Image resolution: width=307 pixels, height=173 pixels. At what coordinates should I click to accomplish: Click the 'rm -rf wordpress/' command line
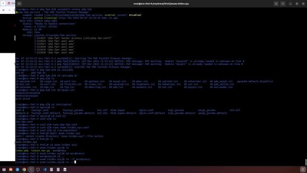pyautogui.click(x=53, y=159)
